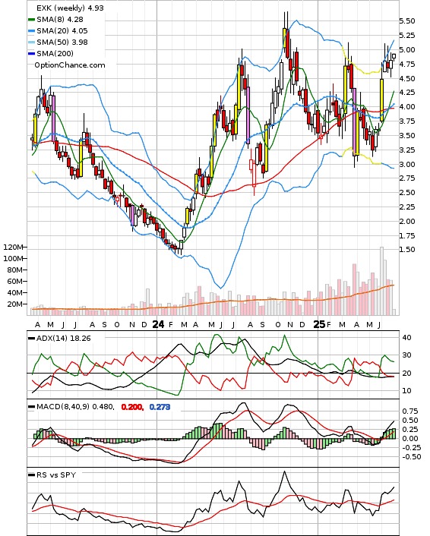Viewport: 430px width, 536px height.
Task: Click the RS vs SPY panel label
Action: 56,475
